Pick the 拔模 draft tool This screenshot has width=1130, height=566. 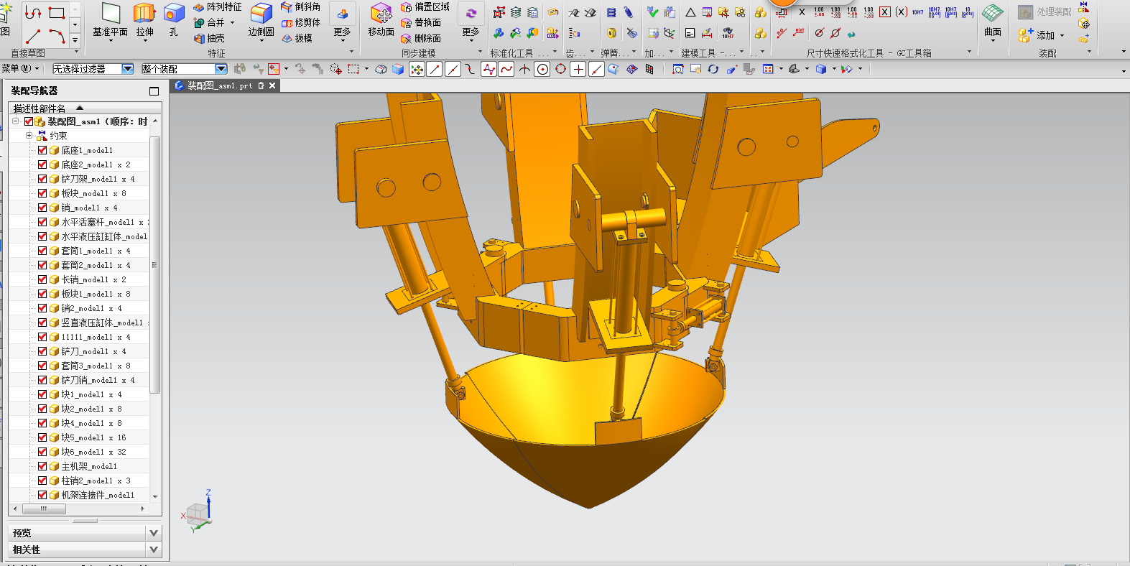[x=296, y=38]
